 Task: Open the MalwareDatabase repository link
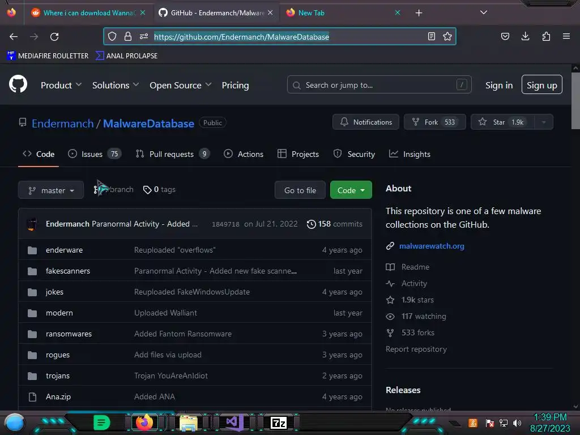pos(148,123)
